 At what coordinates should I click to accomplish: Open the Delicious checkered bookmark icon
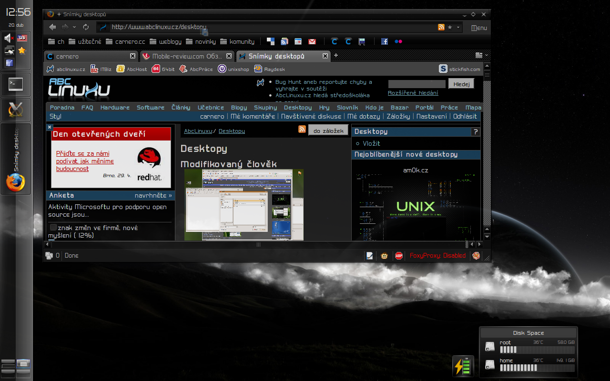click(271, 41)
